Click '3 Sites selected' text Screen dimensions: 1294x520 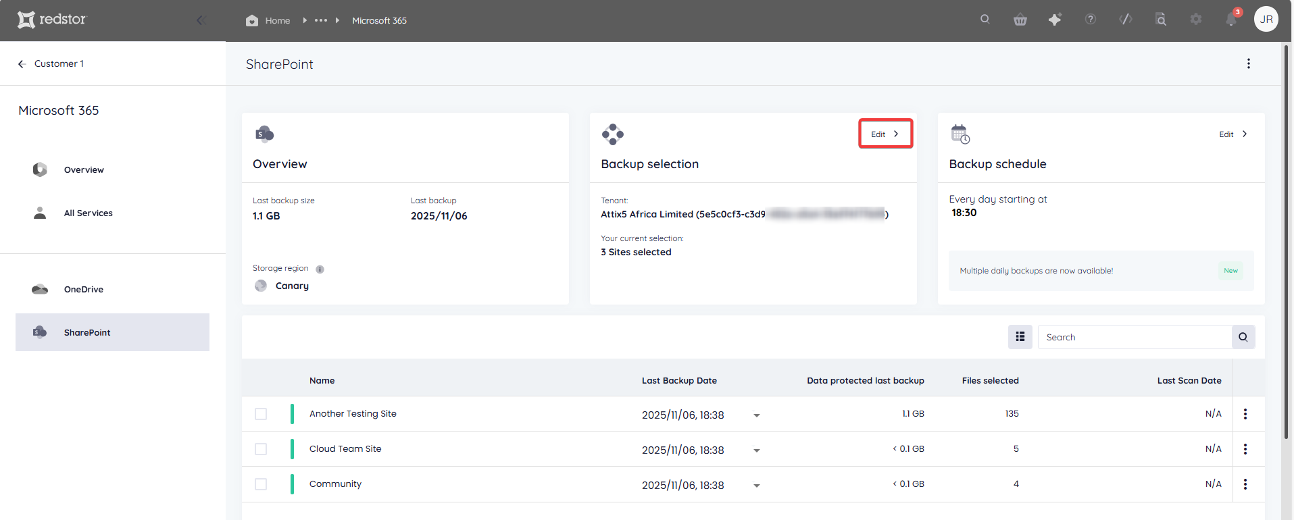(636, 252)
